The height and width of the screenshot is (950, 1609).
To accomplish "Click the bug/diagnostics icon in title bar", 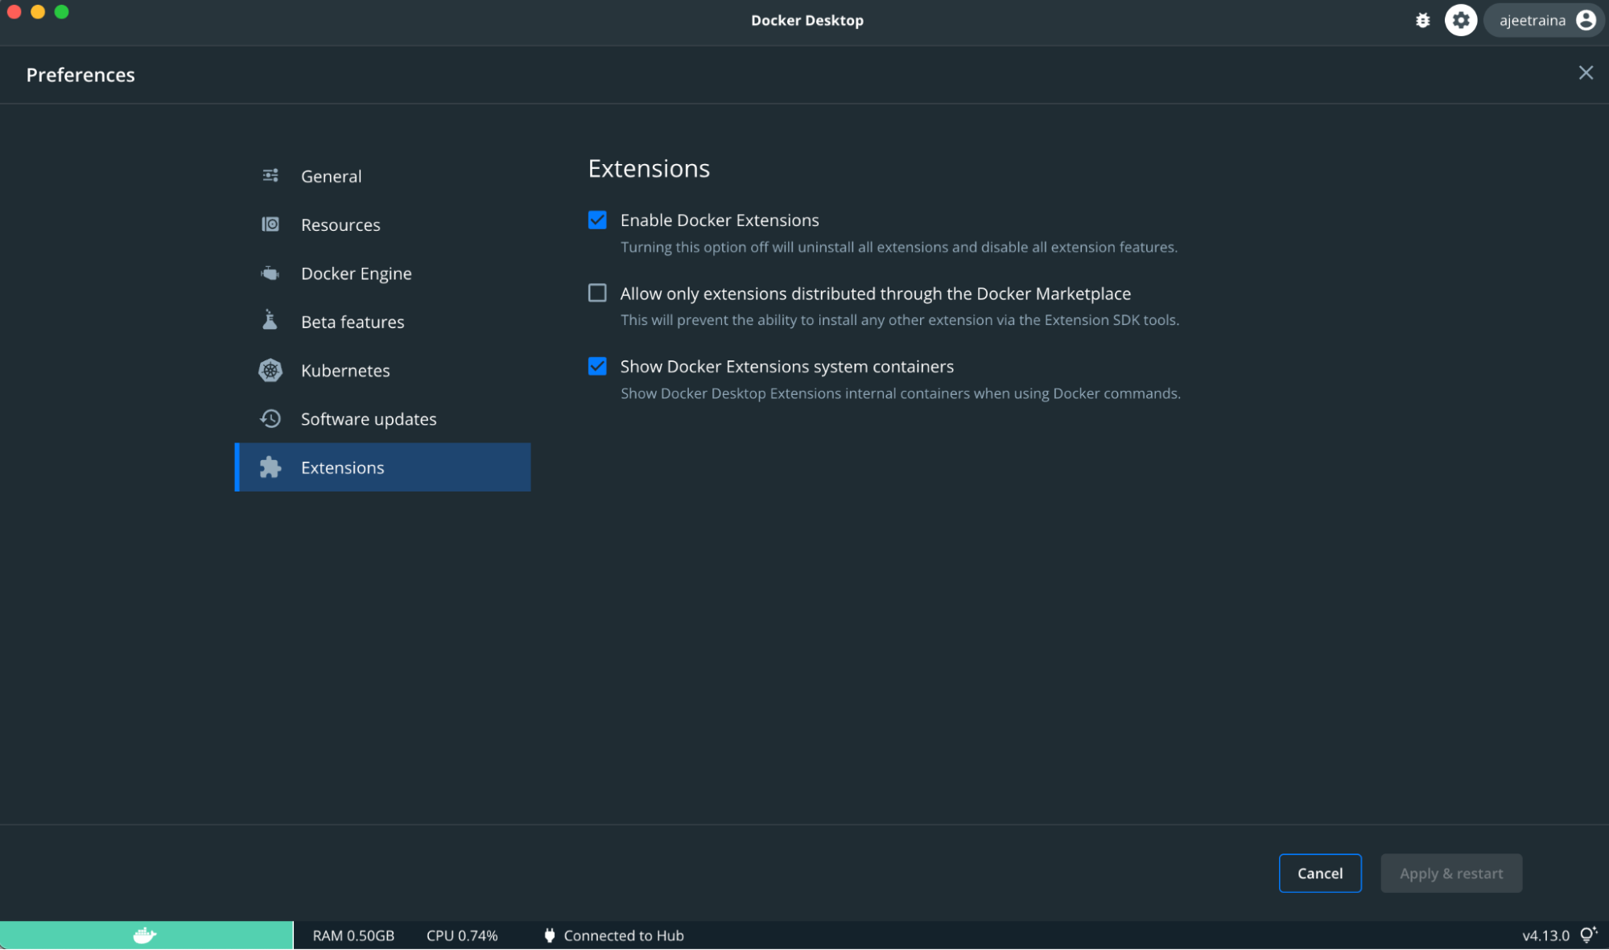I will coord(1423,19).
